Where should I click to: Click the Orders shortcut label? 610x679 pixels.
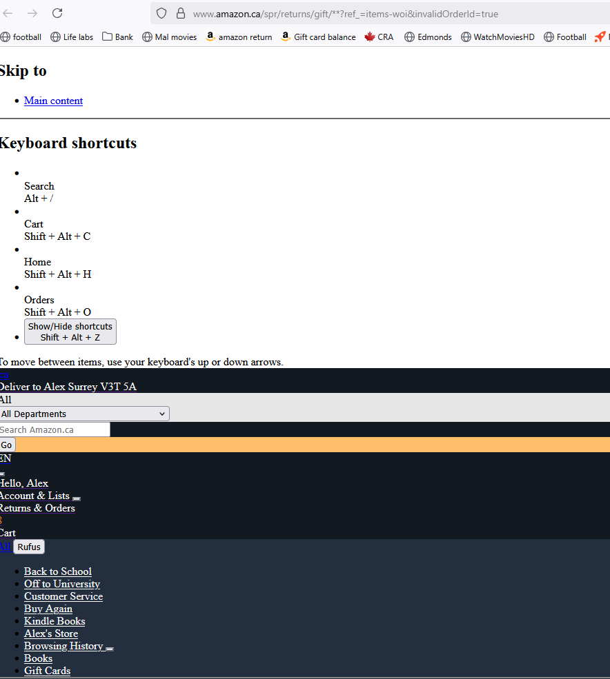coord(39,300)
